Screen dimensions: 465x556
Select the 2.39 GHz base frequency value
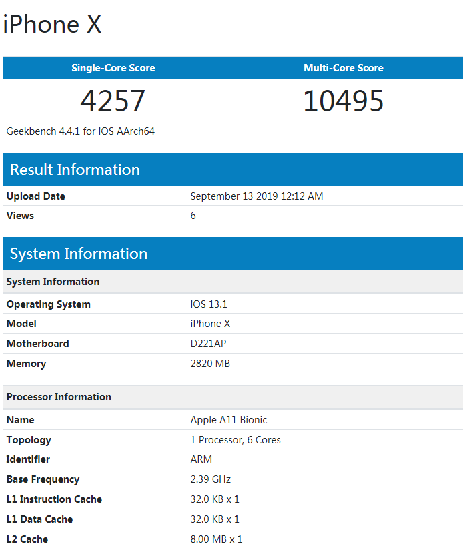tap(209, 479)
